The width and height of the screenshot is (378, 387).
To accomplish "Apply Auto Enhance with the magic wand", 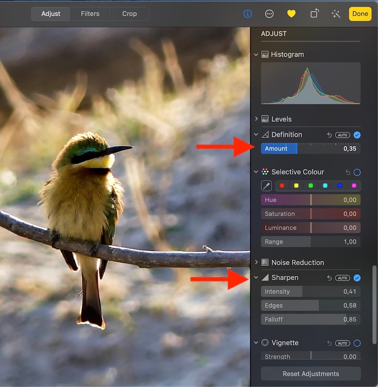I will click(335, 14).
